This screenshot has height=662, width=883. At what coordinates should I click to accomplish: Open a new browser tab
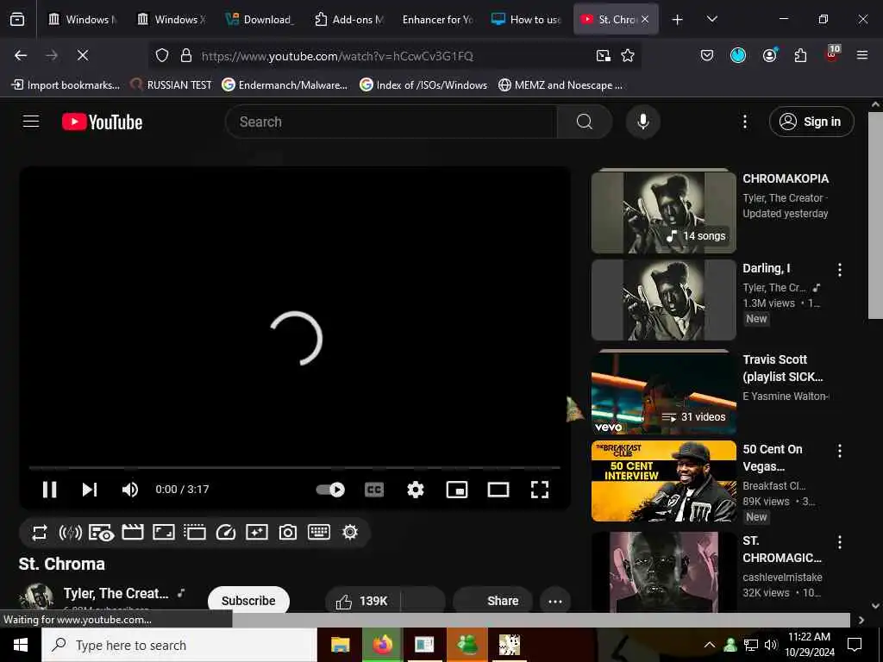click(678, 20)
